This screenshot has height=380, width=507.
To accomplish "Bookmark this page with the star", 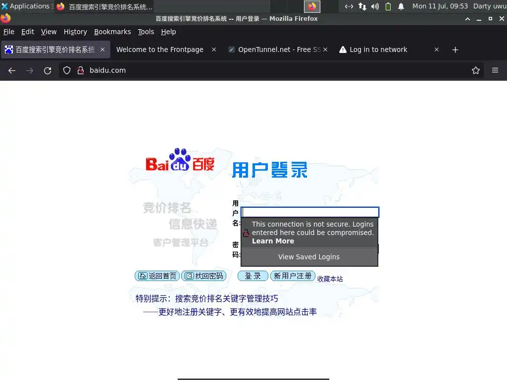I will [476, 70].
